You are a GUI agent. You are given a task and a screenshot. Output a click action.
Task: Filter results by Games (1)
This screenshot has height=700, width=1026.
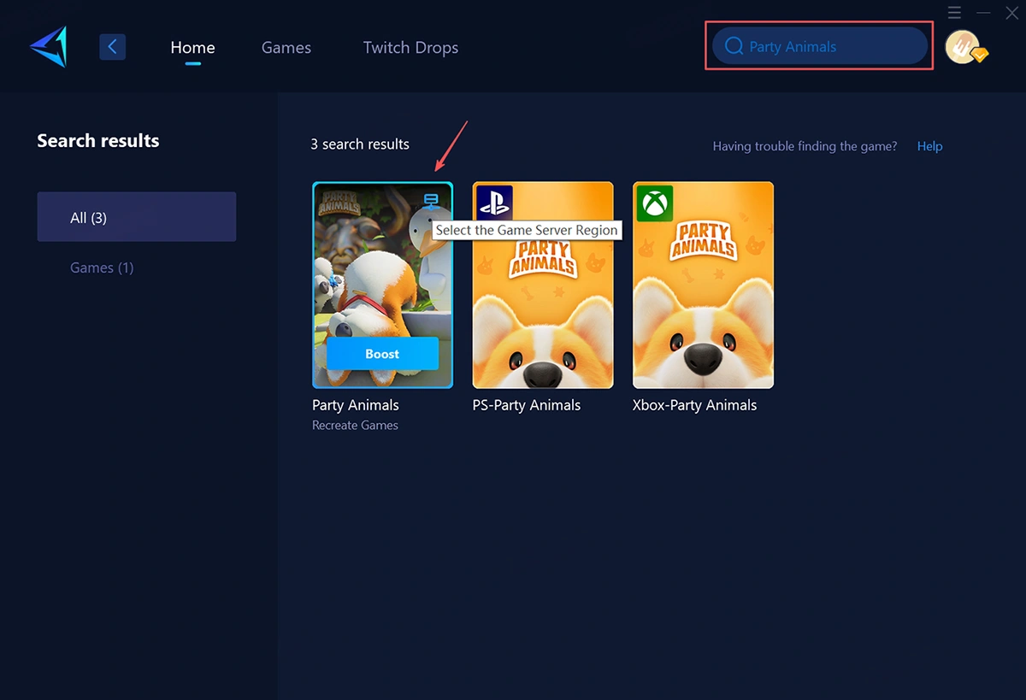pos(102,268)
